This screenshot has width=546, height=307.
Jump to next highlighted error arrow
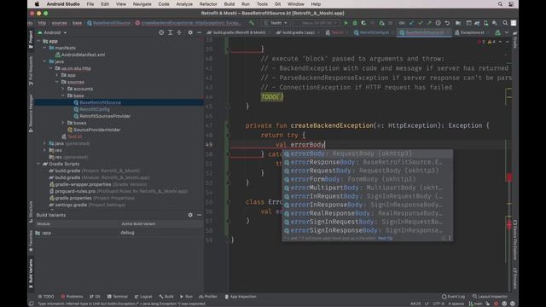pos(508,42)
